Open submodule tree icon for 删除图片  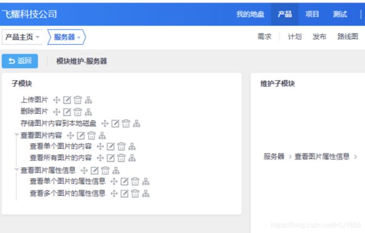88,112
